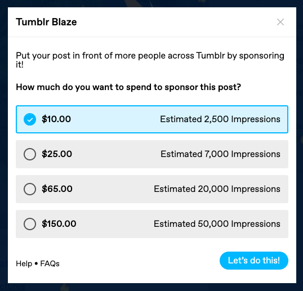Pick the $65.00 price label
Viewport: 303px width, 291px height.
(57, 189)
